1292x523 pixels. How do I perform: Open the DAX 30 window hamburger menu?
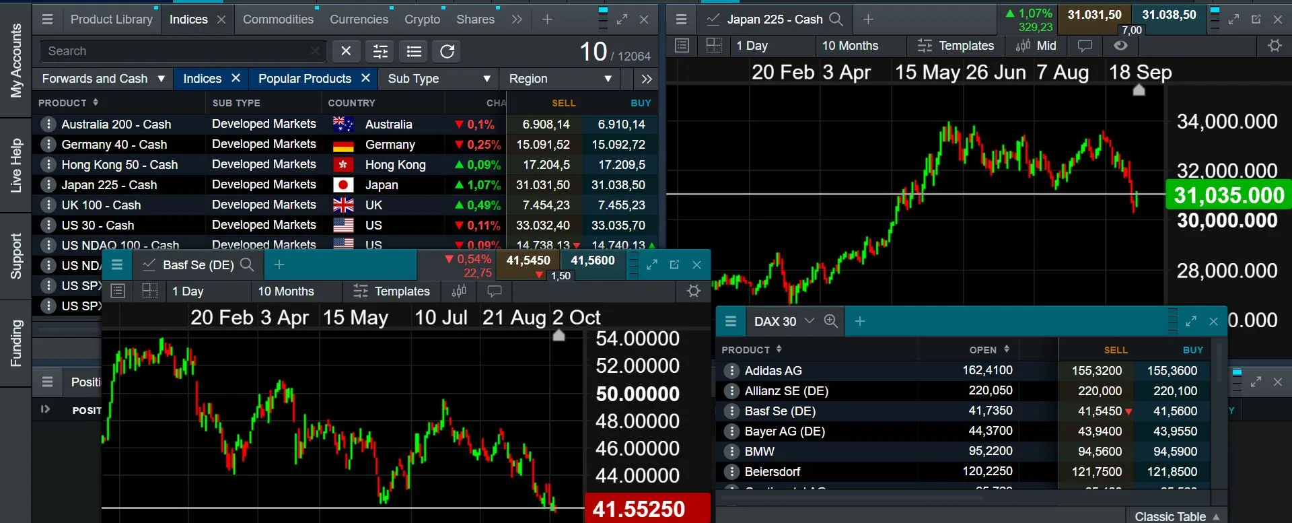tap(731, 322)
